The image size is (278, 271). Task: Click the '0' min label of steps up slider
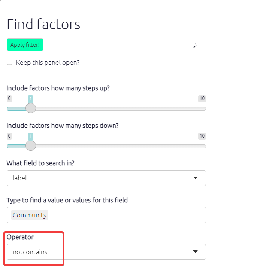pyautogui.click(x=9, y=99)
